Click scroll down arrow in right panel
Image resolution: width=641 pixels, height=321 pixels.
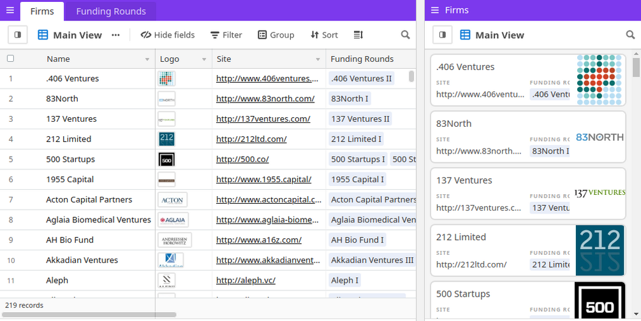tap(636, 314)
